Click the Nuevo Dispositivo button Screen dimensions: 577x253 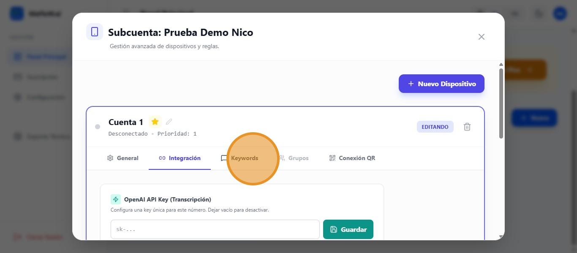[441, 84]
